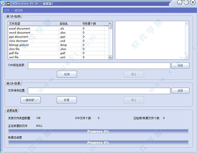Select the 'visio docment' row
This screenshot has height=153, width=198.
58,41
